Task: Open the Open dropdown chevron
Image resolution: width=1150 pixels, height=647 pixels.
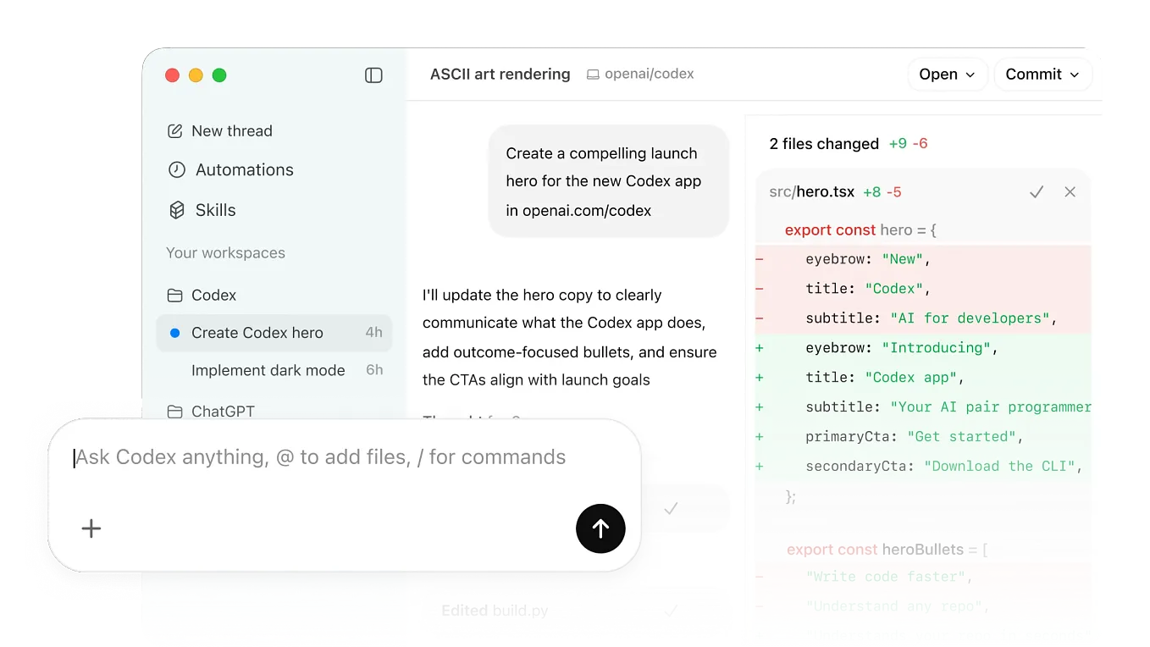Action: pos(969,75)
